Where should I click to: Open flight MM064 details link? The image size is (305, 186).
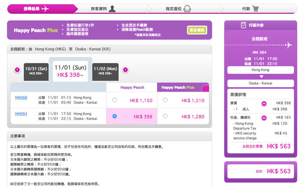[x=21, y=114]
